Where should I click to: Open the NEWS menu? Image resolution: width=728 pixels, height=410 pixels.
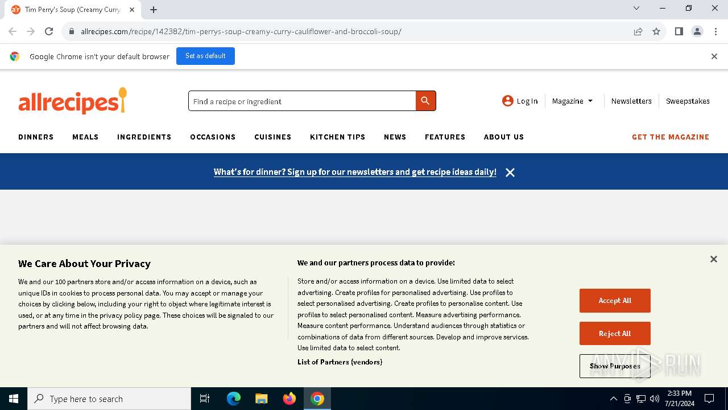click(x=395, y=137)
